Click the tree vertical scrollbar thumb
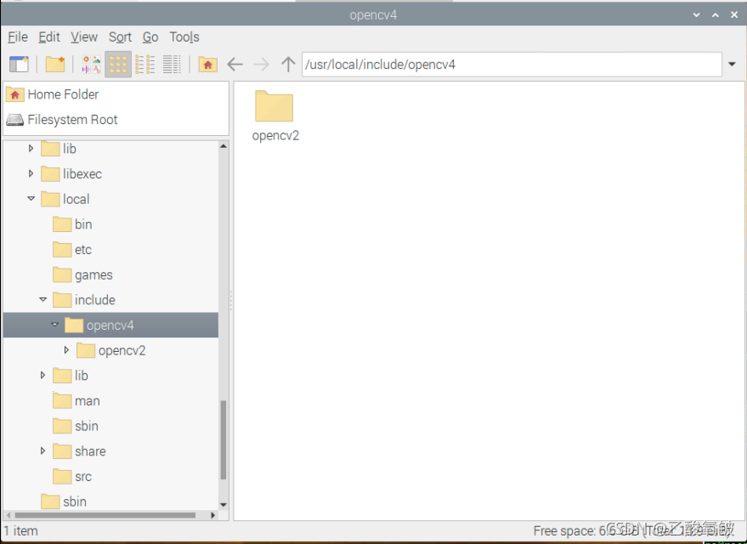 [x=224, y=439]
